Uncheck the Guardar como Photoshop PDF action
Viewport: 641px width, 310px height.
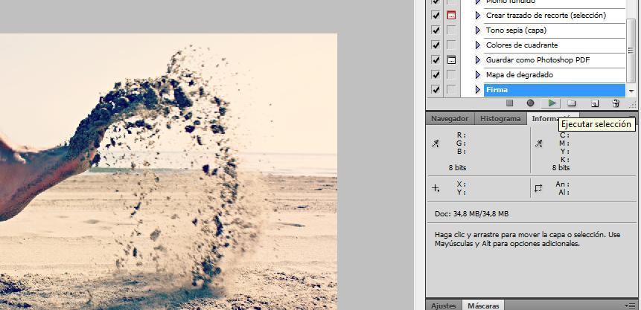[436, 59]
